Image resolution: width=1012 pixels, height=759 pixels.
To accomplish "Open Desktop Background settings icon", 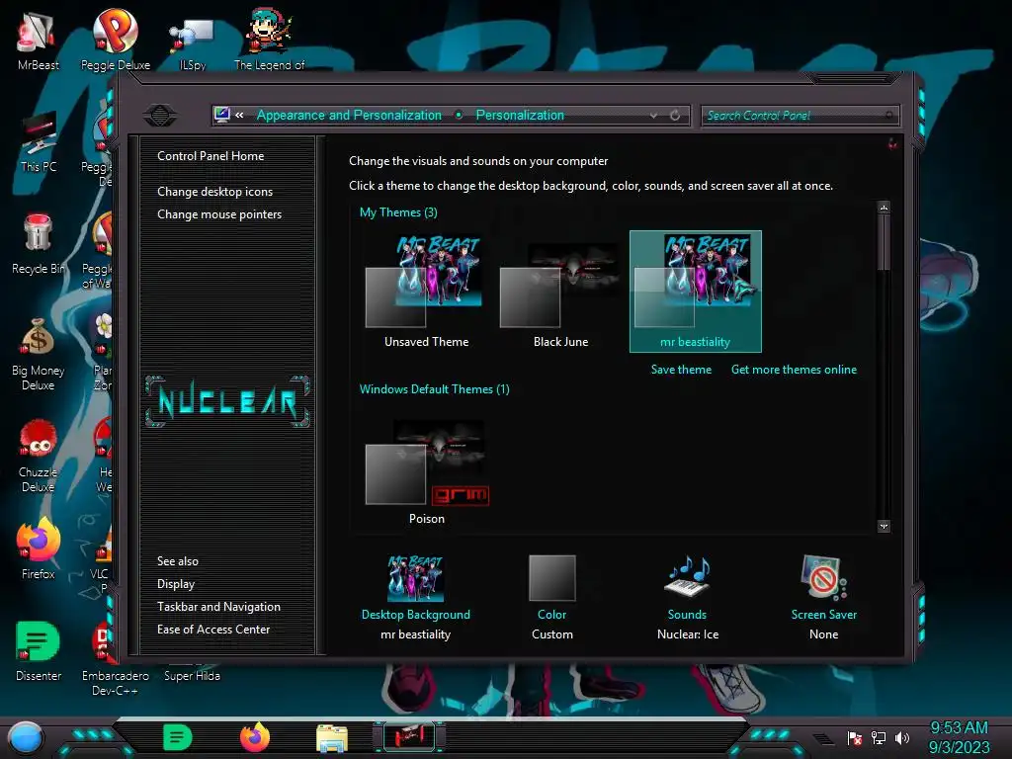I will coord(416,578).
